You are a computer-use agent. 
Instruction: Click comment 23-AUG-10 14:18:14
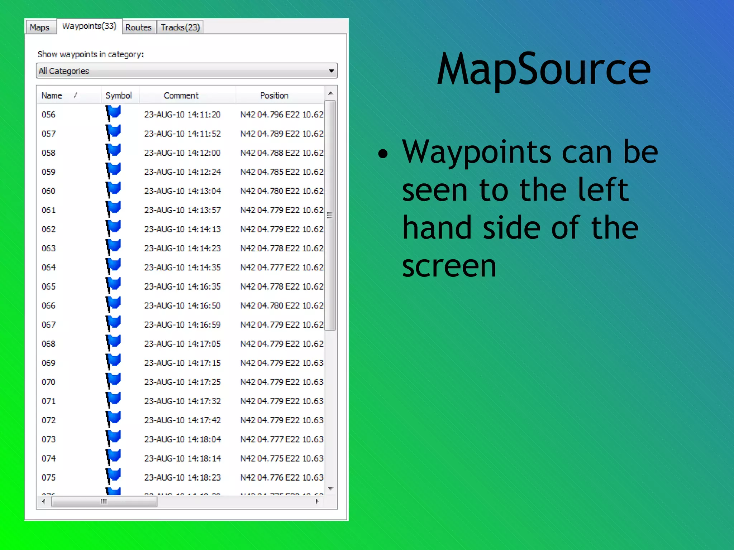(182, 458)
